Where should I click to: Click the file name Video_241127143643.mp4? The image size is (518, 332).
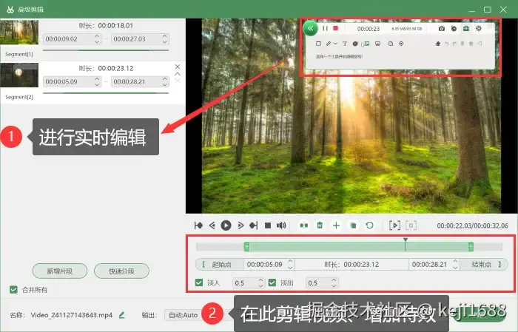[72, 315]
